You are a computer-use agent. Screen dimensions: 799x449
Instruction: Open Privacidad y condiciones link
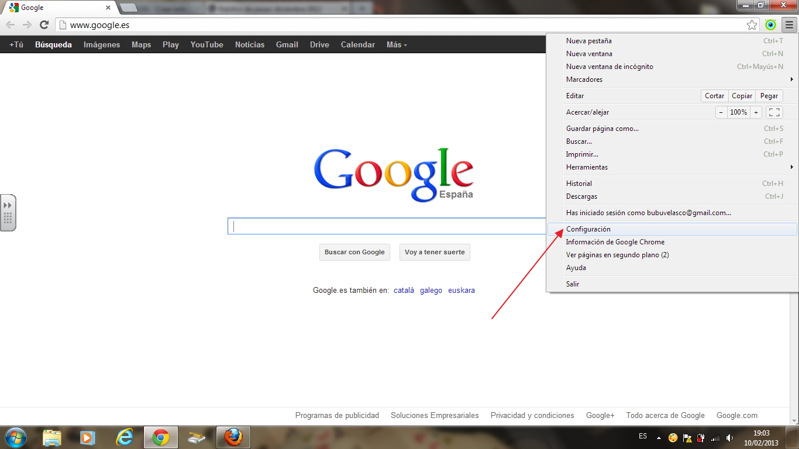[532, 416]
